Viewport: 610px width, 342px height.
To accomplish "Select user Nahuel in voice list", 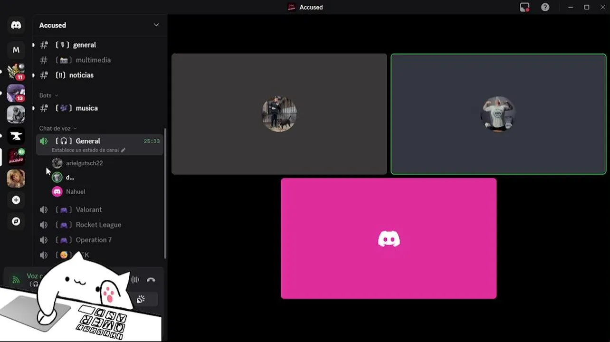I will (x=105, y=191).
